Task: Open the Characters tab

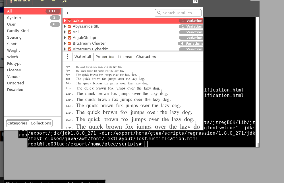Action: (x=146, y=57)
